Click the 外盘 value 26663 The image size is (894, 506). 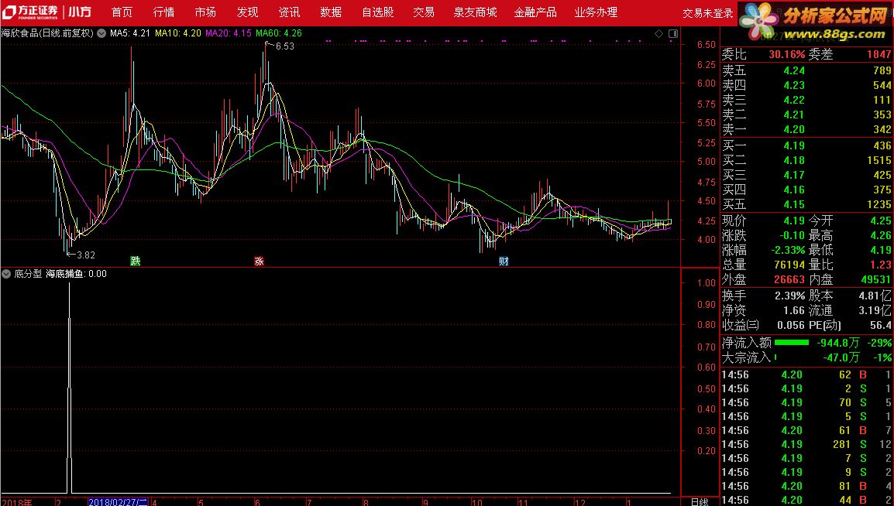tap(789, 280)
